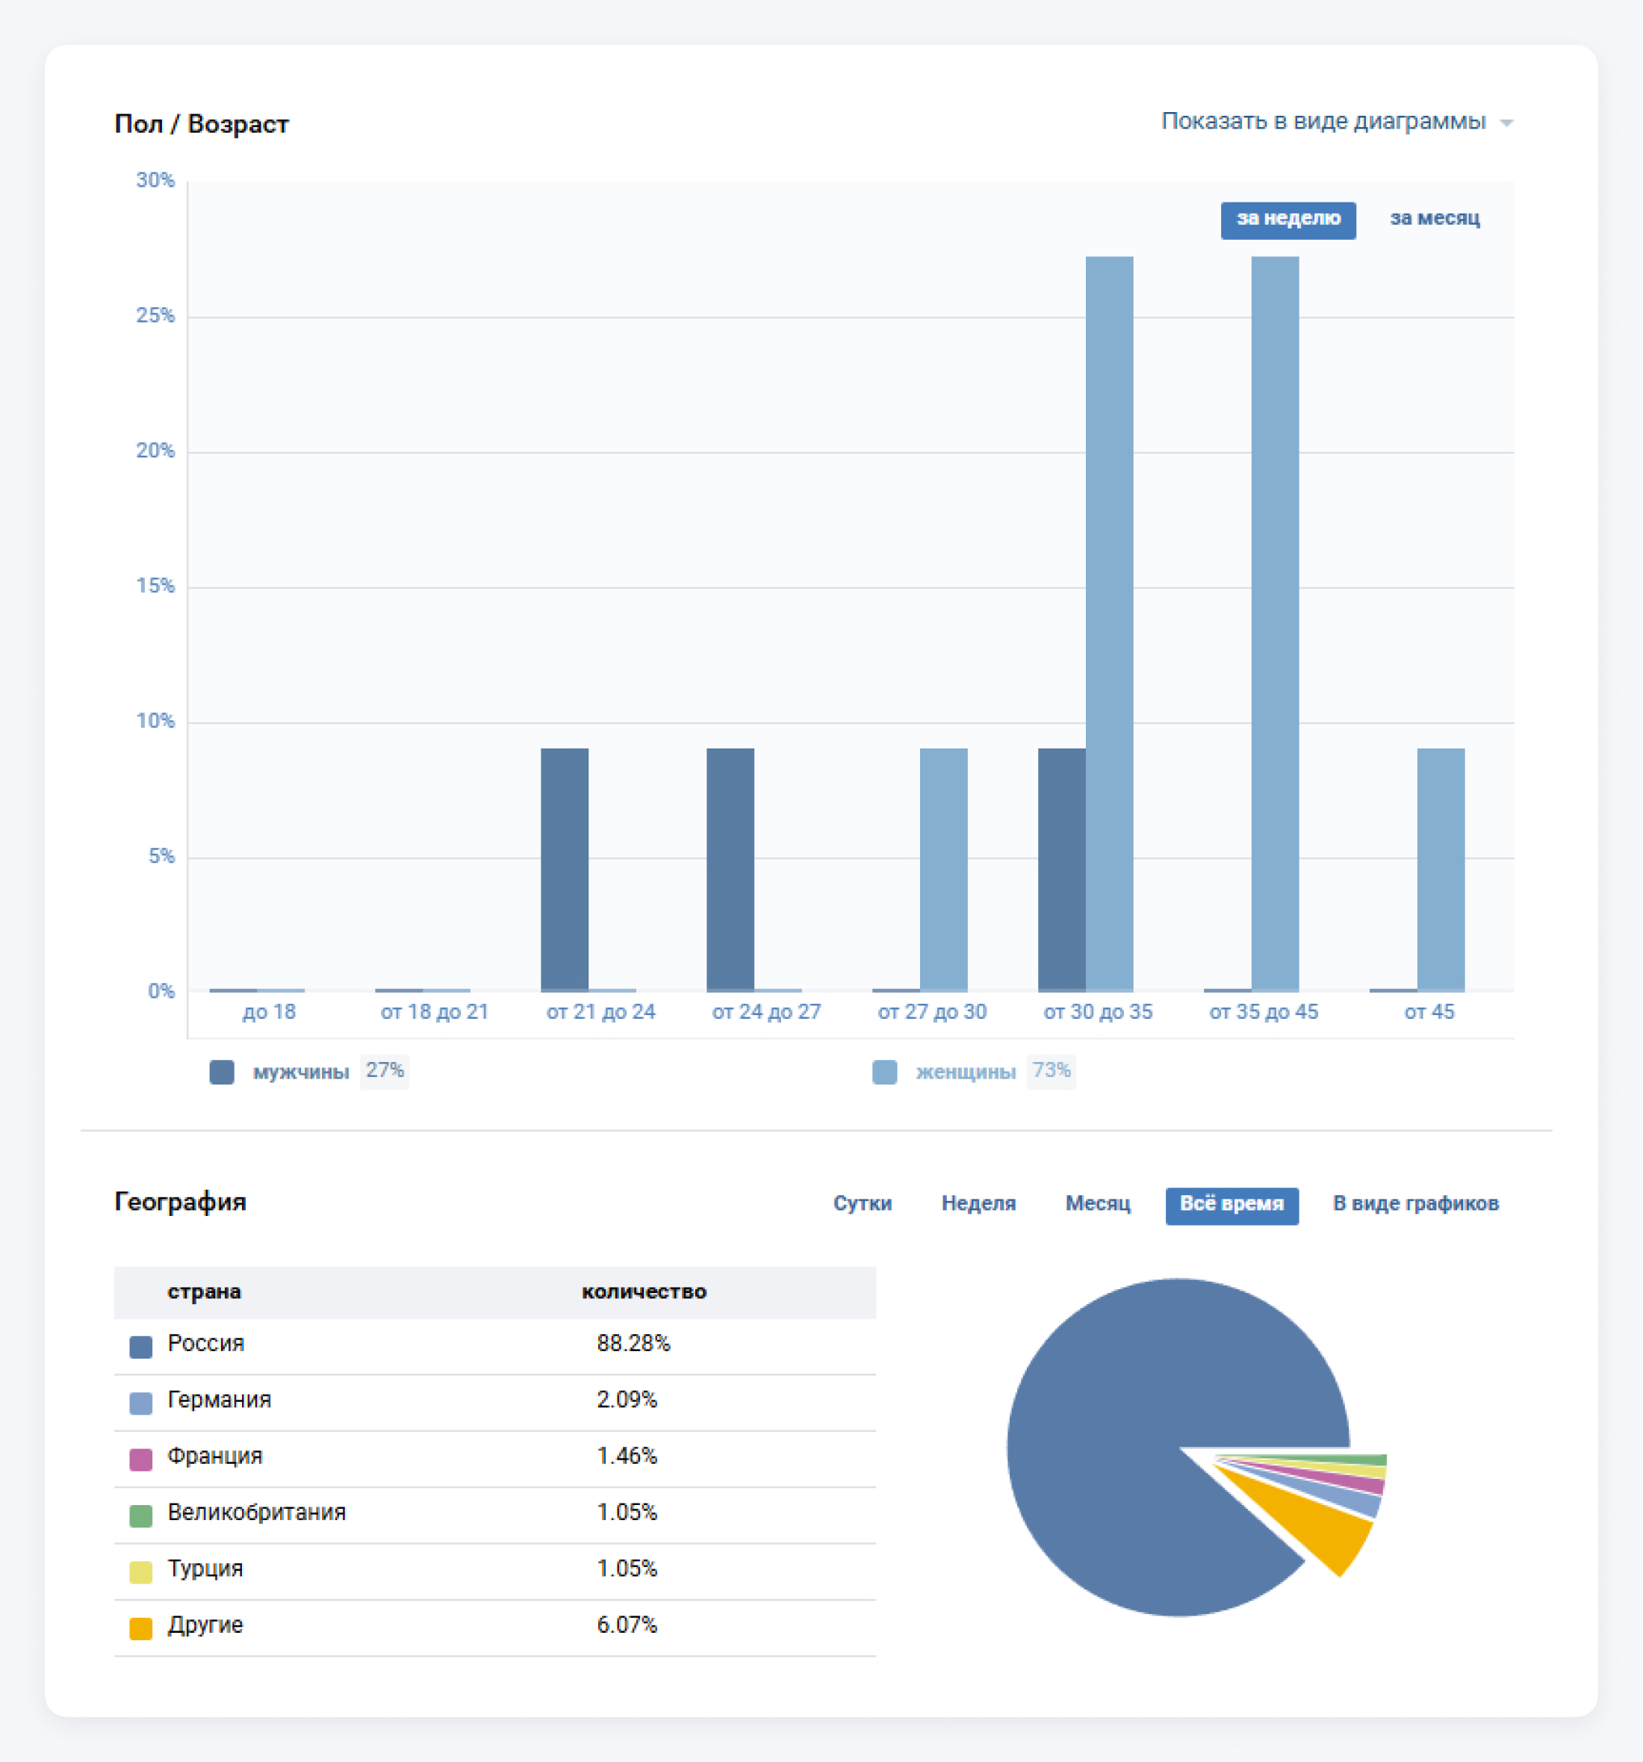Click the men's bar for 'от 21 до 24'
The width and height of the screenshot is (1643, 1762).
tap(565, 869)
